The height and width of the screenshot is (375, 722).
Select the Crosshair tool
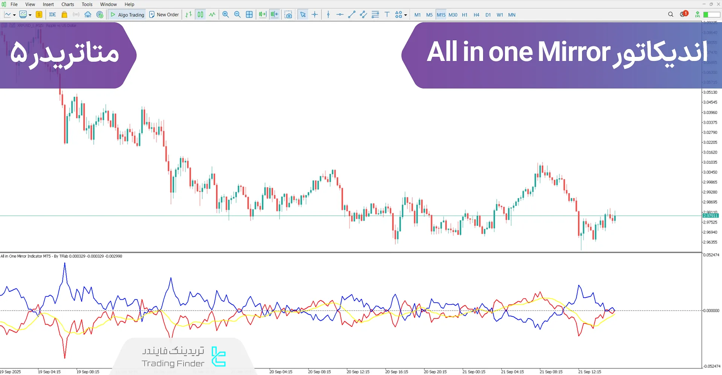315,14
